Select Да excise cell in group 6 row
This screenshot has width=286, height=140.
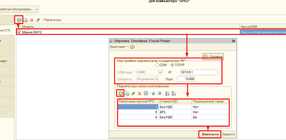pos(210,117)
